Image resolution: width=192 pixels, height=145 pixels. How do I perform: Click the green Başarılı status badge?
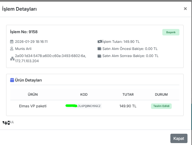[x=171, y=32]
